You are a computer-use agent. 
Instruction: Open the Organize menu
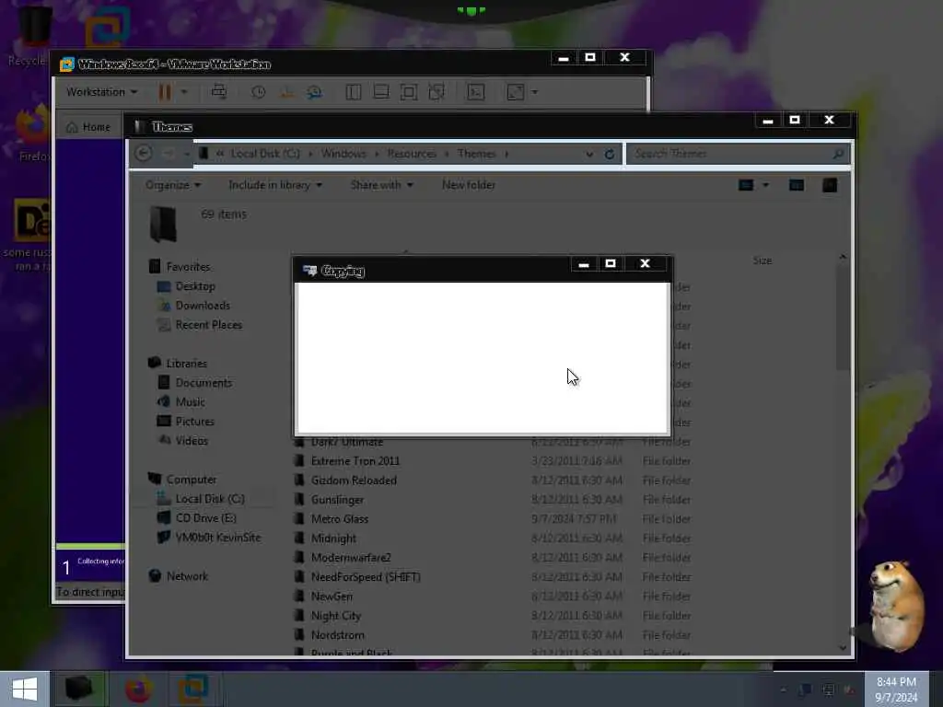[172, 184]
